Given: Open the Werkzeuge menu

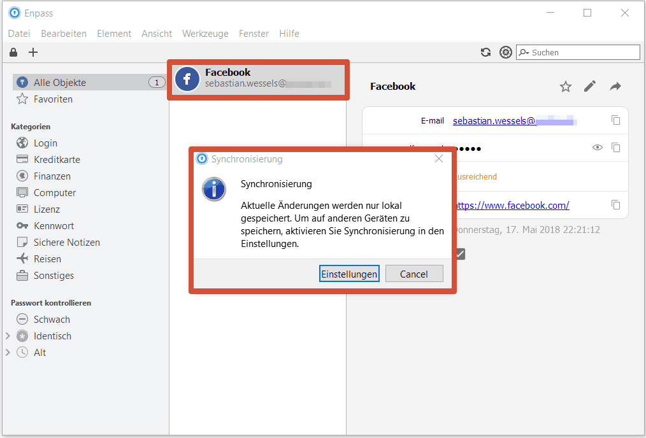Looking at the screenshot, I should click(205, 34).
